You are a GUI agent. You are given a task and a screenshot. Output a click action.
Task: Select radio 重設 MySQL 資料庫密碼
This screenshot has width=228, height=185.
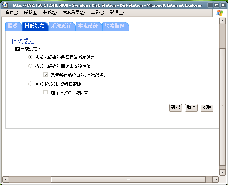(x=30, y=84)
